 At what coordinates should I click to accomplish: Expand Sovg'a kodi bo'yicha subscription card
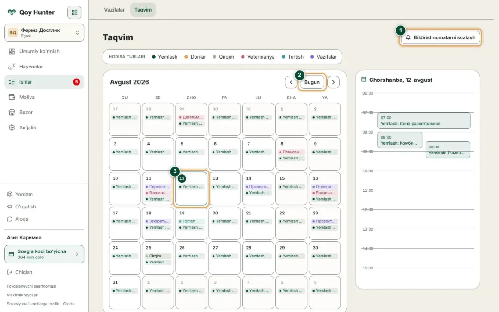pyautogui.click(x=44, y=254)
